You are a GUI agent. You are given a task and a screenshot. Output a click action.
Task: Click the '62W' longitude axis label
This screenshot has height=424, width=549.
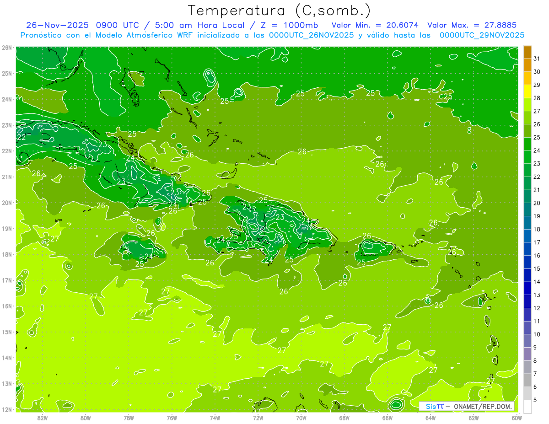pyautogui.click(x=474, y=418)
